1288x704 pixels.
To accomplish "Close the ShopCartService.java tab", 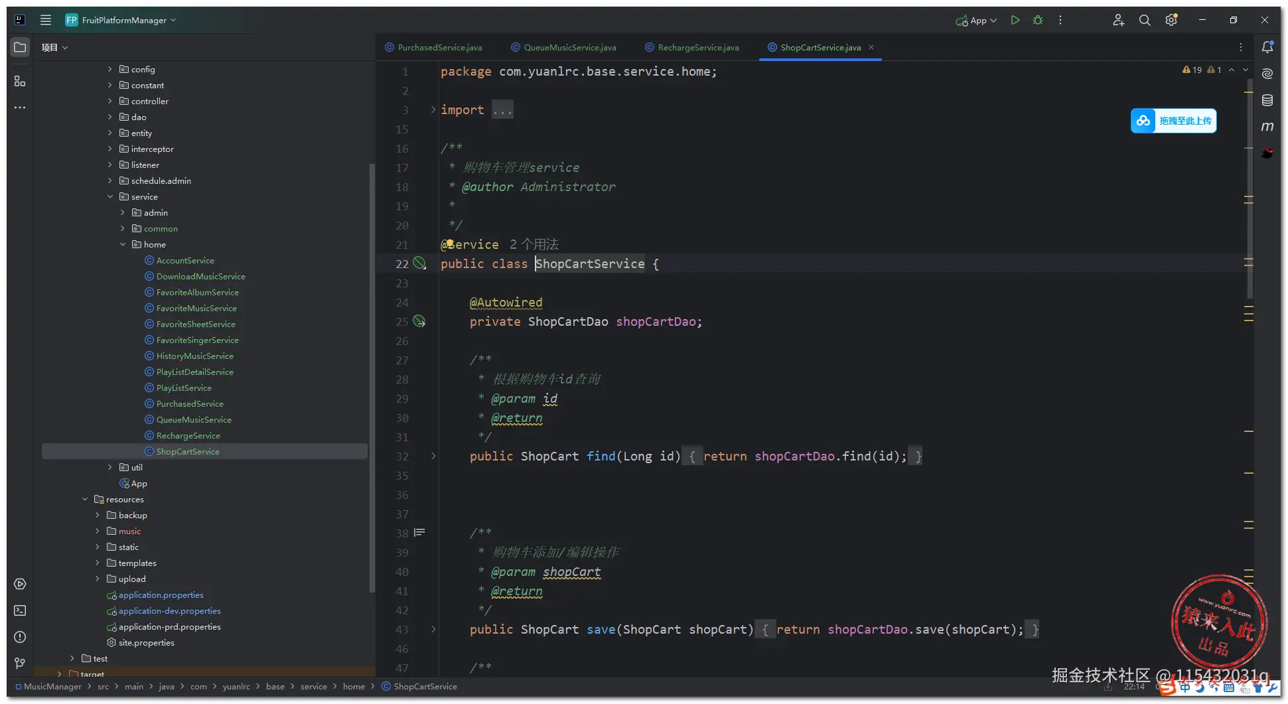I will coord(871,48).
